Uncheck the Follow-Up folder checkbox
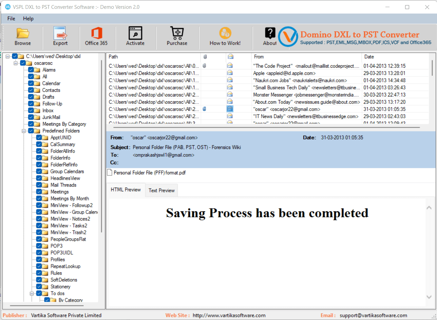Image resolution: width=437 pixels, height=320 pixels. coord(31,104)
